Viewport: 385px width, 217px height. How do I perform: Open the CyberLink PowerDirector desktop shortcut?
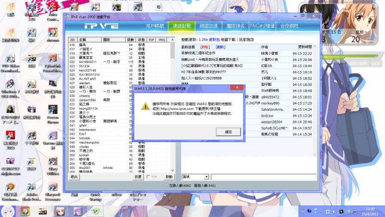tap(52, 63)
